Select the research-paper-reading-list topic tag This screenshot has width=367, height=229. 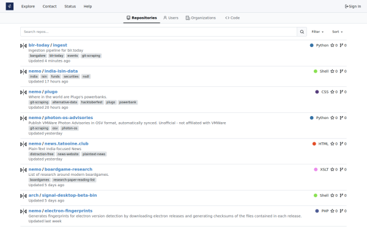pyautogui.click(x=74, y=180)
